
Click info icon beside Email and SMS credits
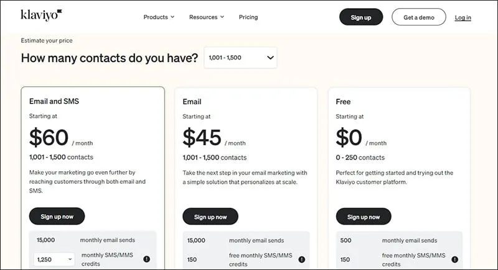(x=147, y=259)
